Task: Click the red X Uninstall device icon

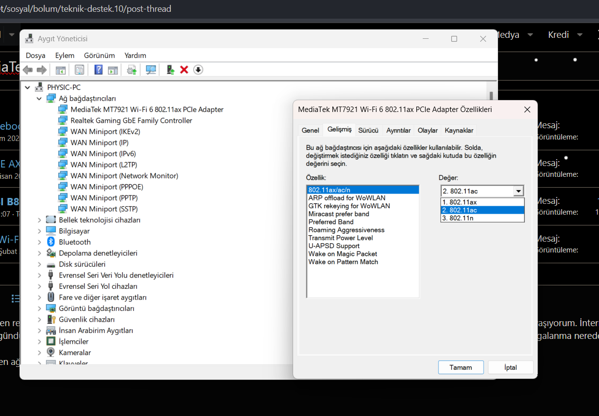Action: pyautogui.click(x=184, y=70)
